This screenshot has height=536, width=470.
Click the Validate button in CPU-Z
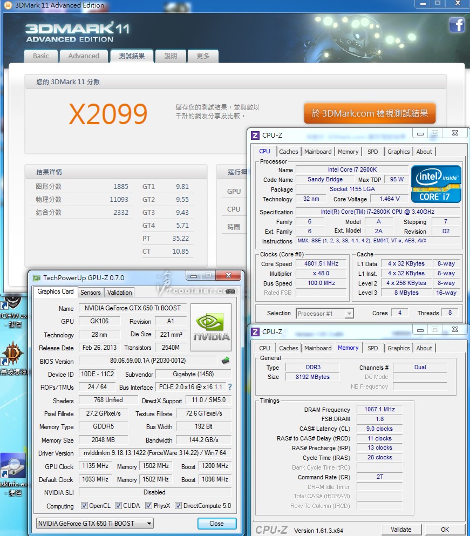click(x=401, y=530)
